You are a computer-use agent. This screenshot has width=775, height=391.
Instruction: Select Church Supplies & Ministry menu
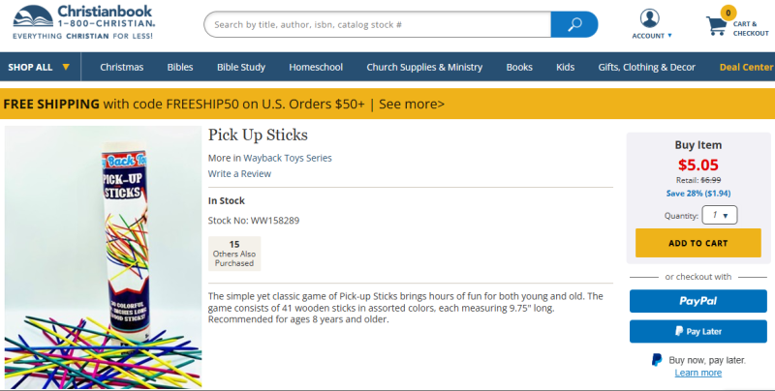point(424,67)
